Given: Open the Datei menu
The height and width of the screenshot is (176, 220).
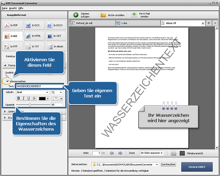Looking at the screenshot, I should pos(4,8).
